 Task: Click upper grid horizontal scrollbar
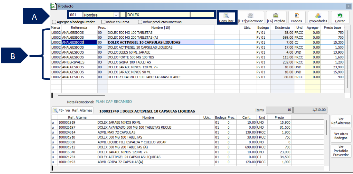(x=81, y=95)
